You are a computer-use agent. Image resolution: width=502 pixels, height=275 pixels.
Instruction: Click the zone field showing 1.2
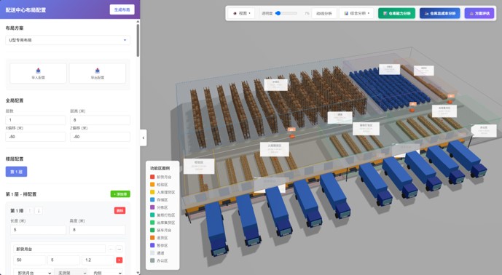tap(98, 260)
